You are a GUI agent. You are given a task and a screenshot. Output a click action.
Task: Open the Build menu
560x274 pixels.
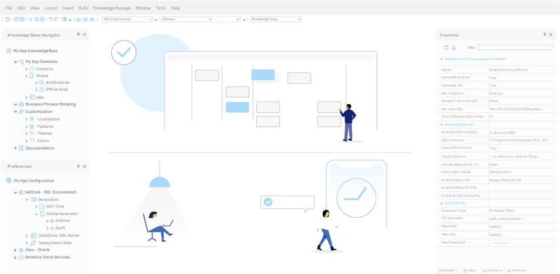point(83,7)
